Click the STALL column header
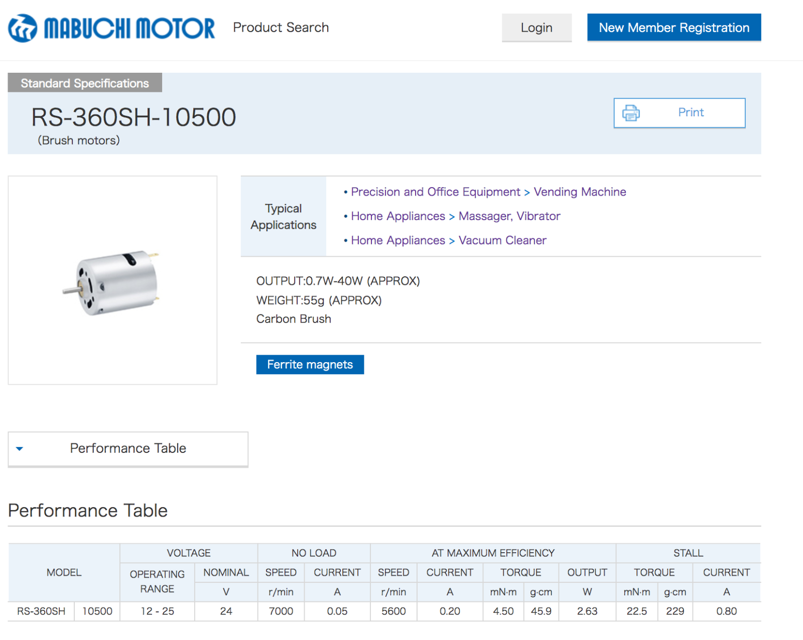 689,553
